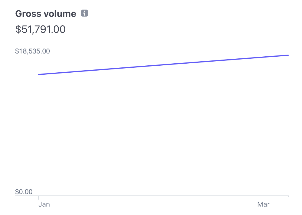Click the rightmost tick mark on the x-axis
Viewport: 302px width, 215px height.
(288, 196)
